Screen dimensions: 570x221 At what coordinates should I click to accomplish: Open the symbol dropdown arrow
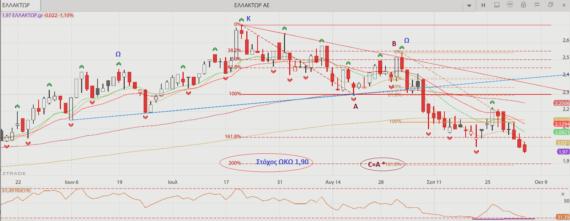tap(469, 6)
